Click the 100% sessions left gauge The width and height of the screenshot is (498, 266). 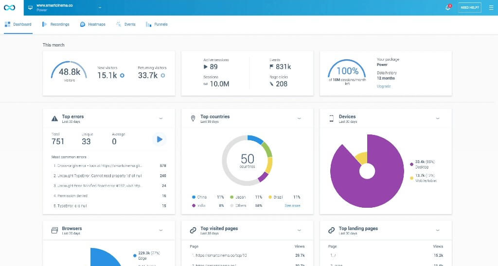click(x=347, y=71)
